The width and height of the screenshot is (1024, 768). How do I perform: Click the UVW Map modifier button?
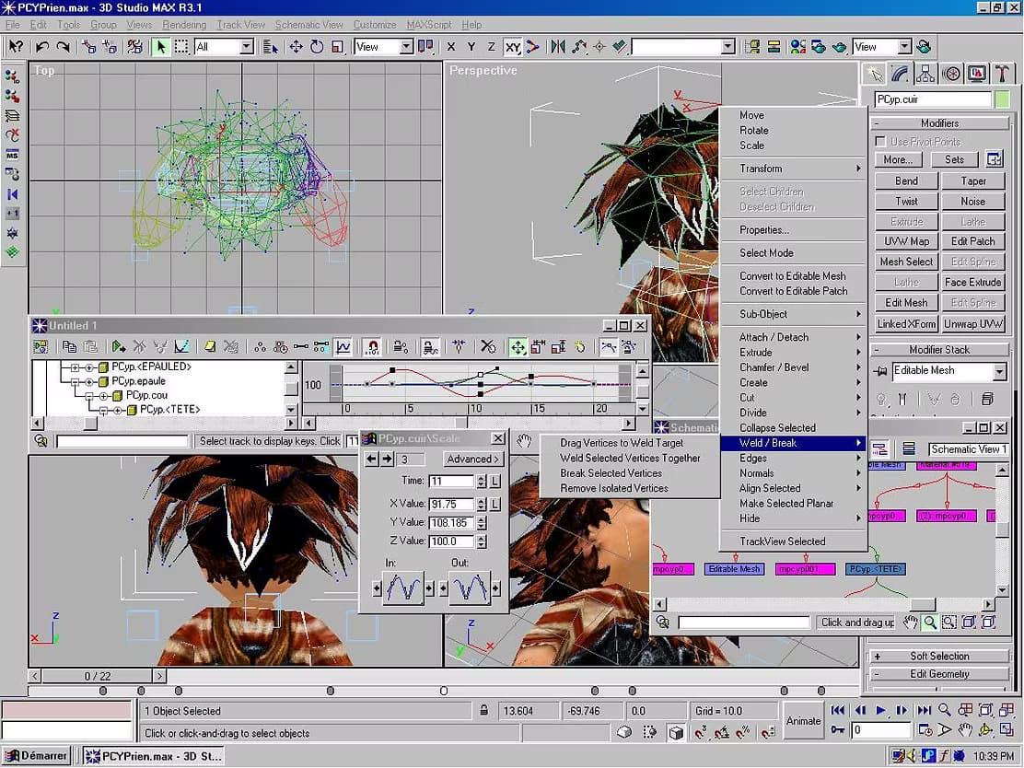coord(906,241)
